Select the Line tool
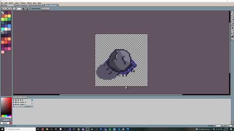 tap(232, 31)
